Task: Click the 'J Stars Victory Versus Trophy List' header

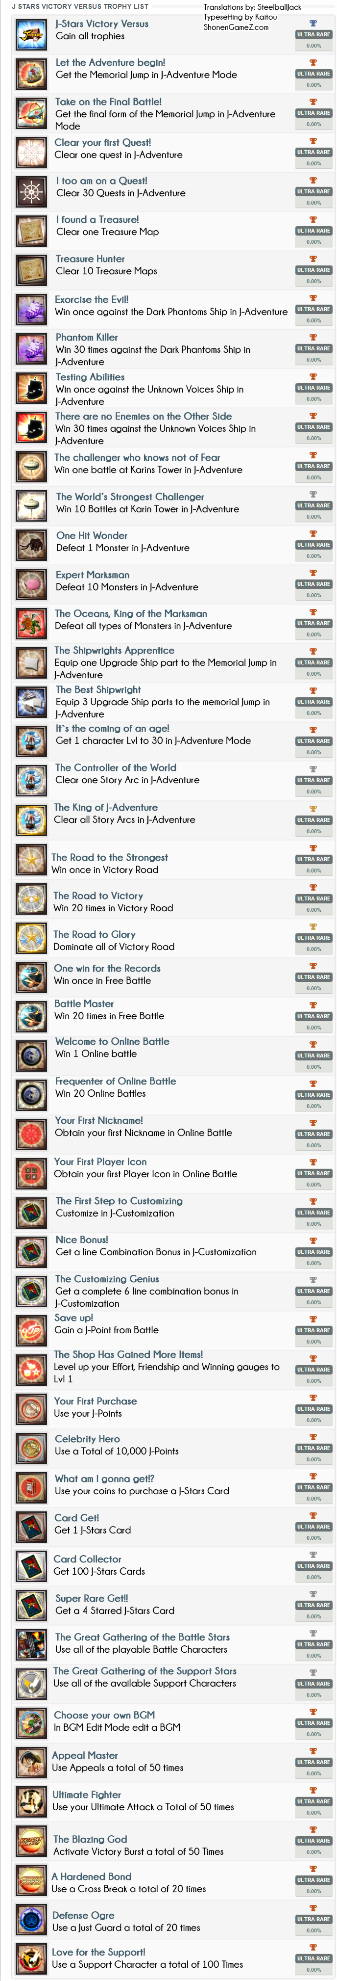Action: 80,6
